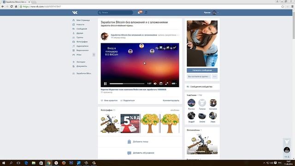The image size is (295, 166).
Task: Click the Написать сообщение button
Action: click(x=202, y=71)
